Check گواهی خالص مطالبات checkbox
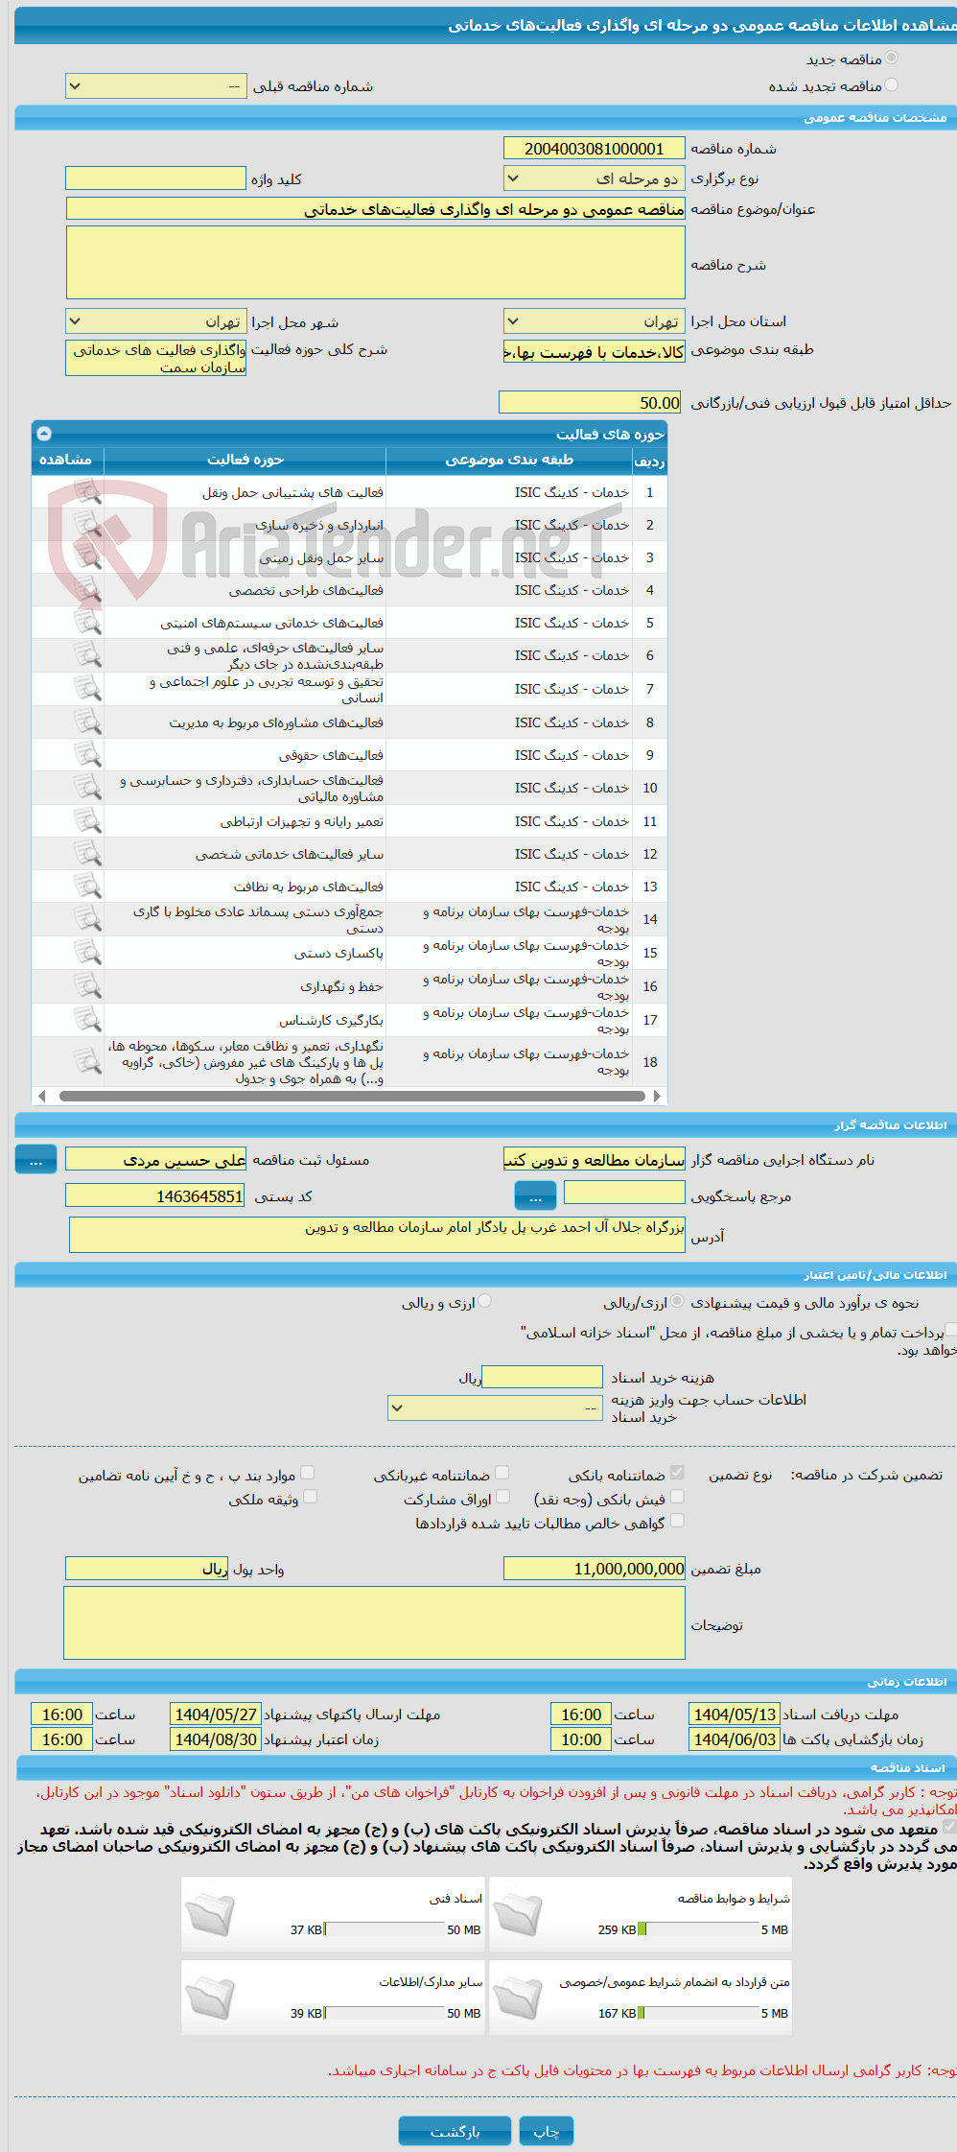Image resolution: width=957 pixels, height=2152 pixels. point(677,1521)
